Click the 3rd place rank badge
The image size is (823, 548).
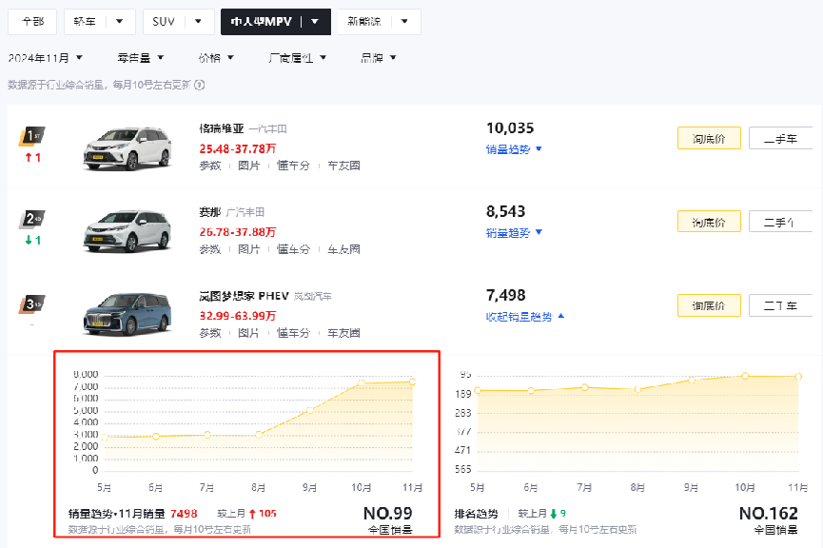coord(32,303)
